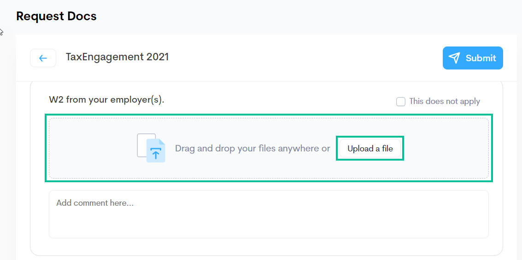Click the blank header space left of Submit
The image size is (522, 260).
coord(305,58)
